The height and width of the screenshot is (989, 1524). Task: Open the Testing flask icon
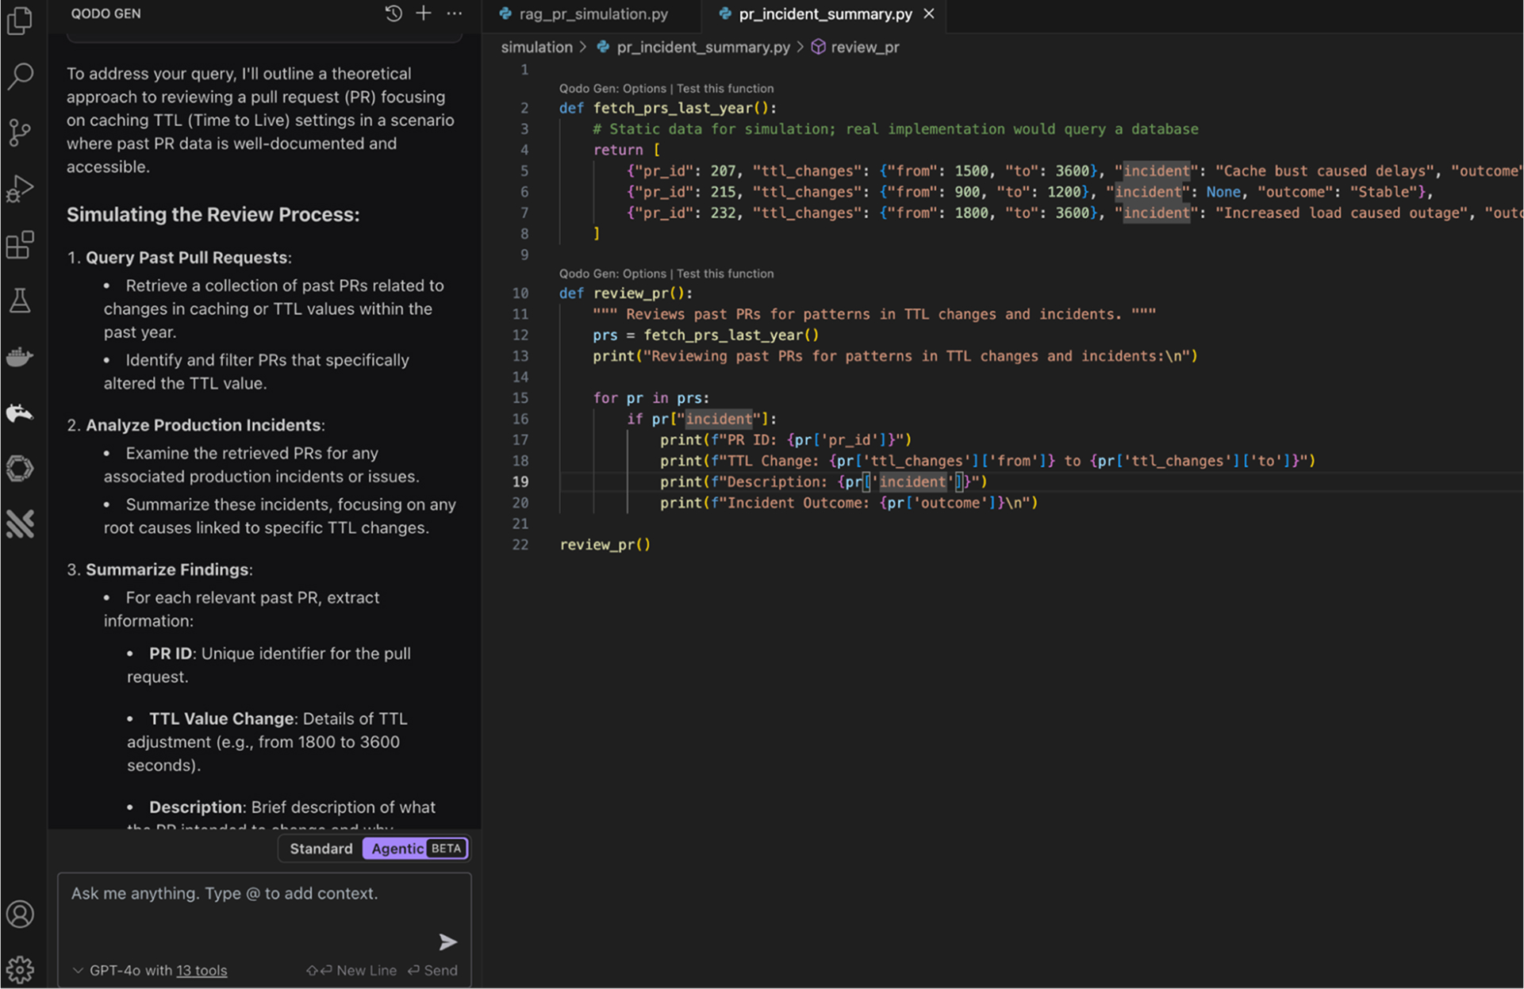pos(20,301)
